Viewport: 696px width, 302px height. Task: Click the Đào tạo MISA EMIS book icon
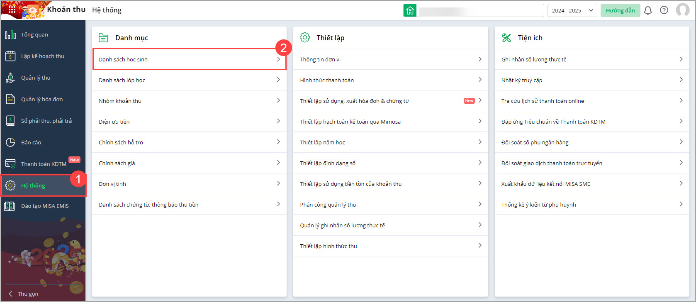[10, 206]
